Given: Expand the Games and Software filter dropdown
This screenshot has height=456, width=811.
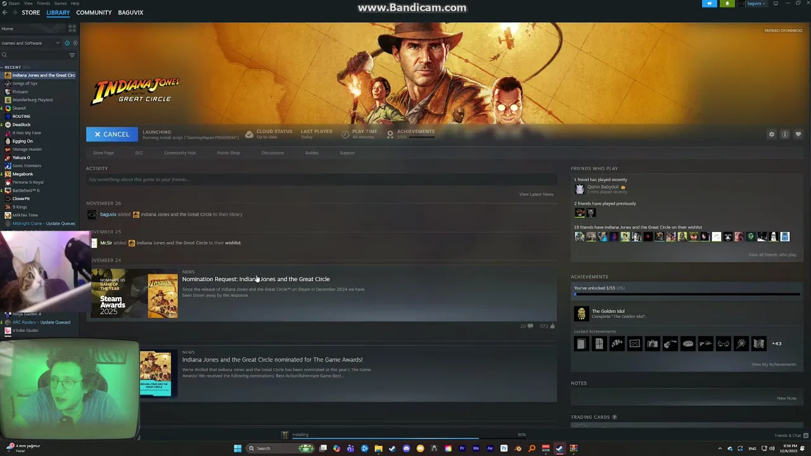Looking at the screenshot, I should [30, 43].
